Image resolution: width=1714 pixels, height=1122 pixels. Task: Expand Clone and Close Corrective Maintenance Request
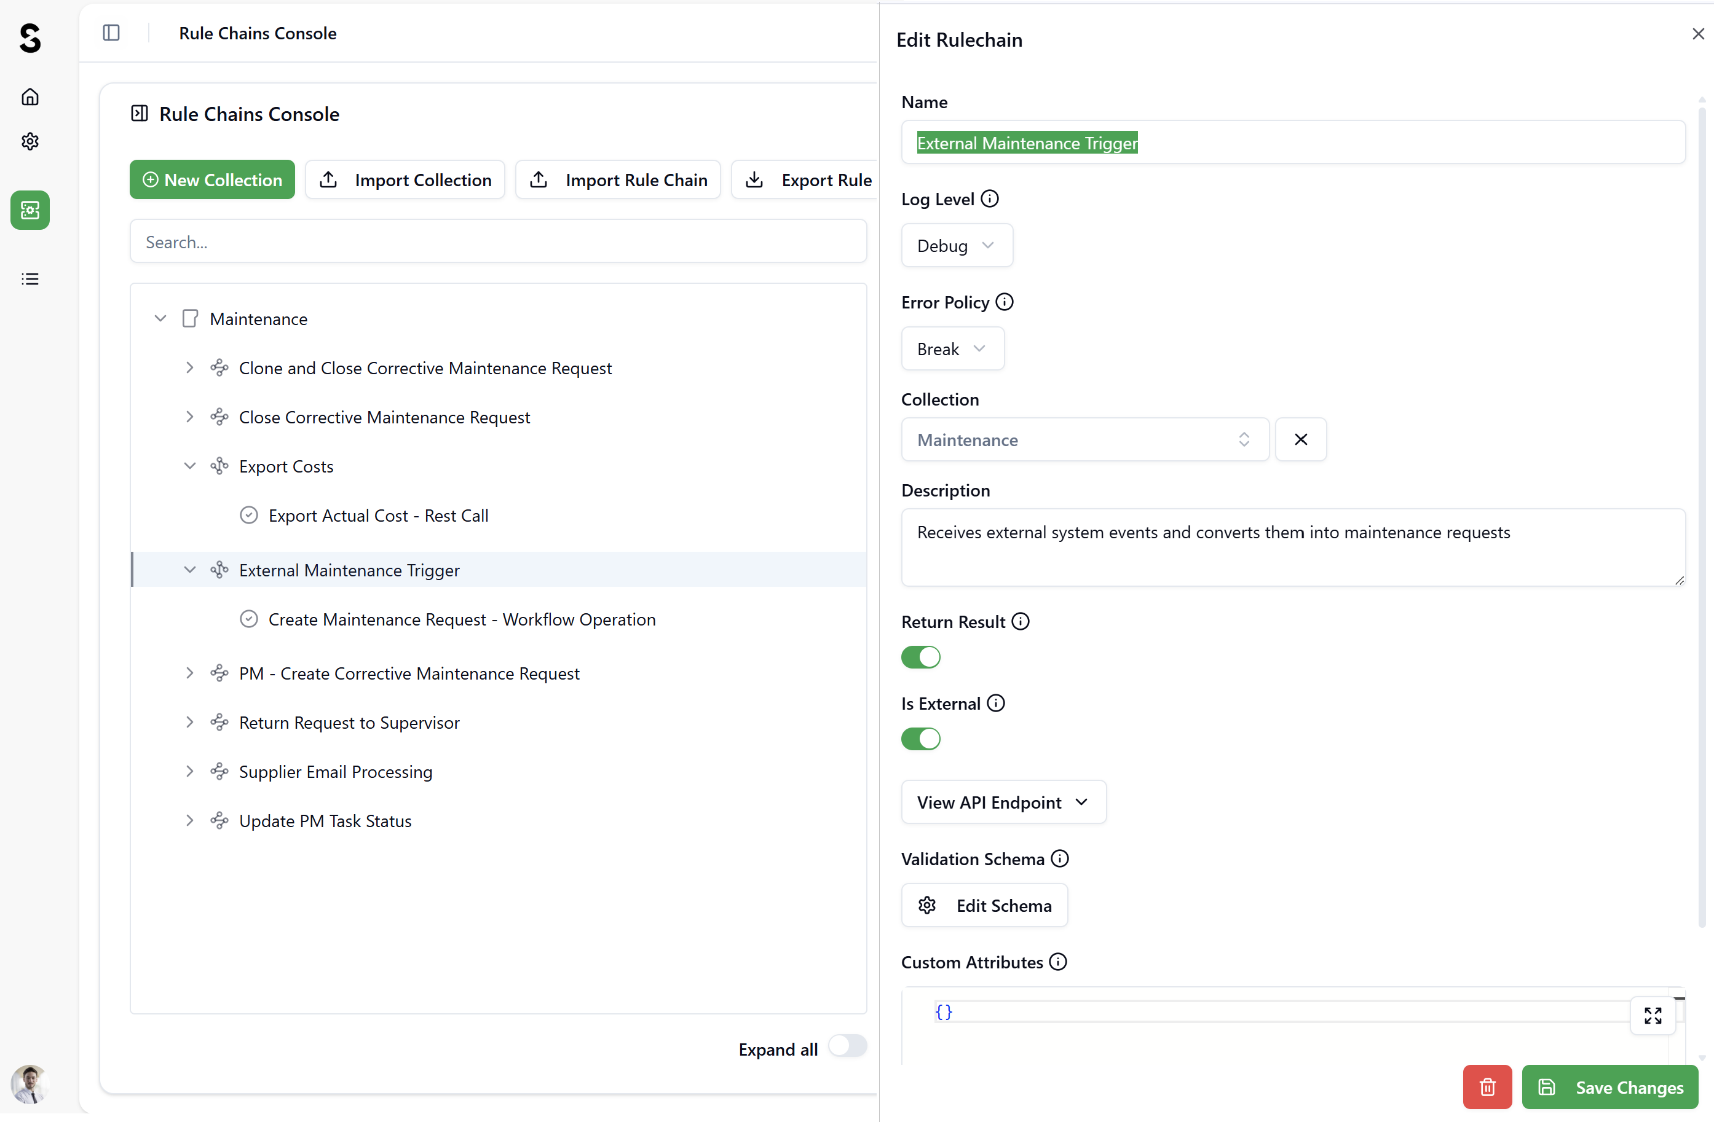click(x=189, y=368)
